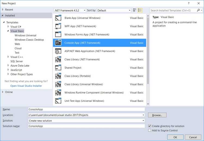The image size is (204, 141).
Task: Select the Blank App template icon
Action: pos(58,18)
